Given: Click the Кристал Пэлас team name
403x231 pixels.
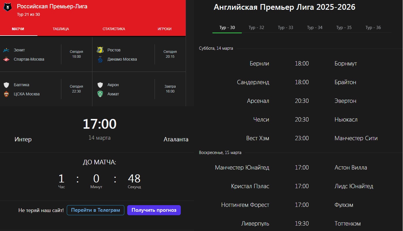Looking at the screenshot, I should (x=250, y=186).
